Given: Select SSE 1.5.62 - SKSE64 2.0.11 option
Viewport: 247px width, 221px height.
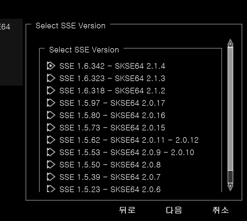Looking at the screenshot, I should [x=51, y=140].
